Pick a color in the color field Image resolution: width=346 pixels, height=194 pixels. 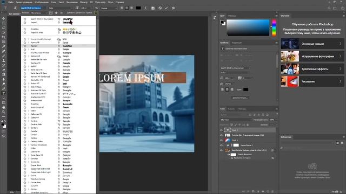tap(248, 27)
